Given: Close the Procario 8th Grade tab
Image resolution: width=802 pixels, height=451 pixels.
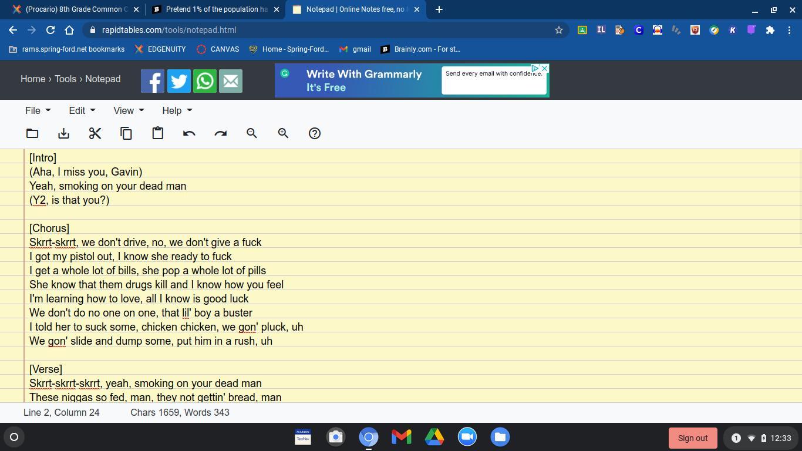Looking at the screenshot, I should point(136,9).
